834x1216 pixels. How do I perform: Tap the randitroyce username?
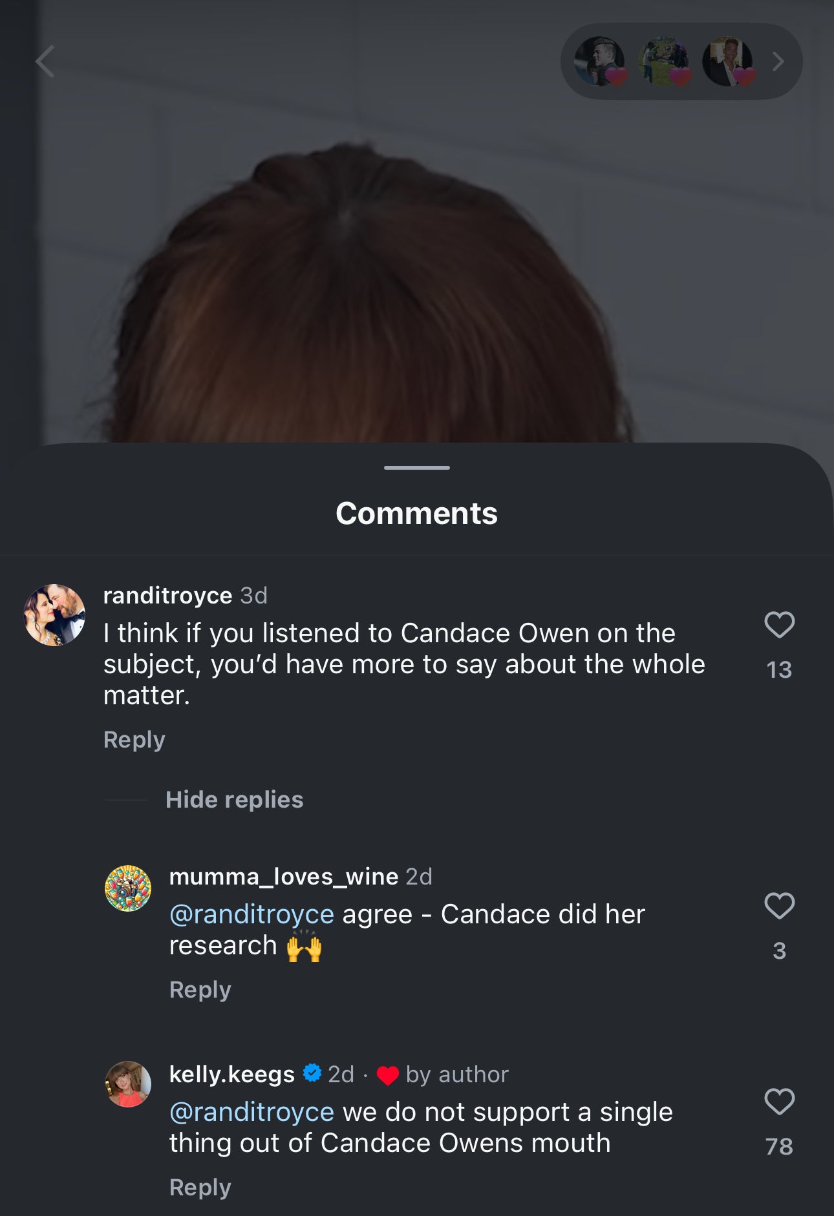tap(168, 596)
